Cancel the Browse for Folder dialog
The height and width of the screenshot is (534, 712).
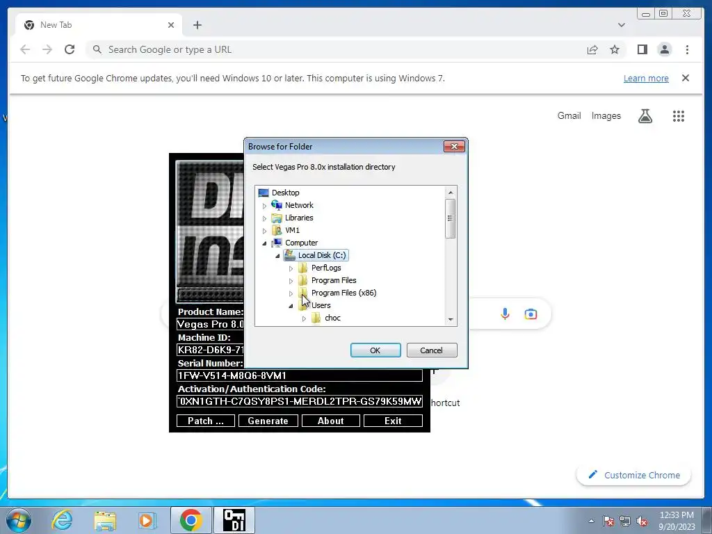pyautogui.click(x=431, y=350)
